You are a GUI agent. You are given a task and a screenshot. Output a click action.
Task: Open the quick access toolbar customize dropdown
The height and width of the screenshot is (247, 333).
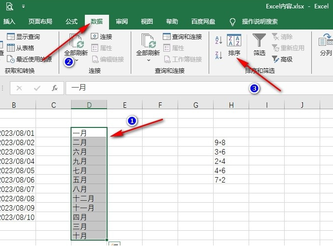pyautogui.click(x=23, y=6)
